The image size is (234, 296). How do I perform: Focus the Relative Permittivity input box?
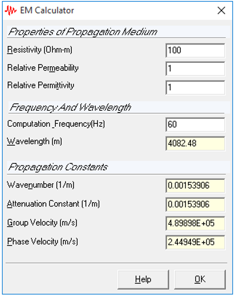[195, 88]
